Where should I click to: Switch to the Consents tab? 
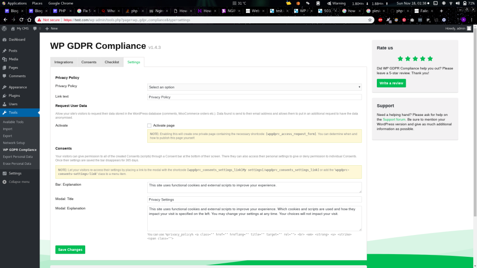[x=89, y=62]
